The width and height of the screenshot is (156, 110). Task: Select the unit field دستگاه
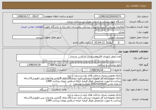pyautogui.click(x=33, y=89)
